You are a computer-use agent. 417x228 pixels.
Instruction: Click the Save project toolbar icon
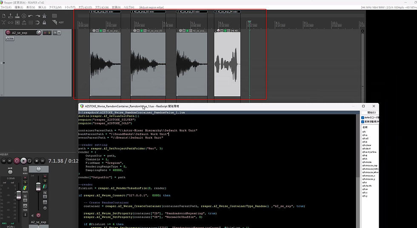(x=17, y=16)
